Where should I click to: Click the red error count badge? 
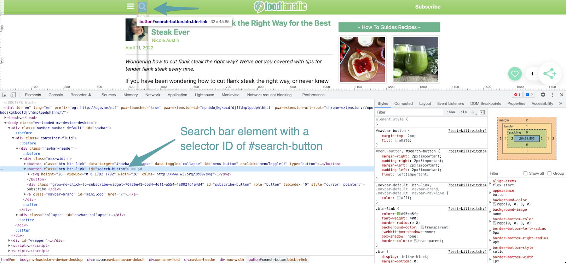point(517,95)
